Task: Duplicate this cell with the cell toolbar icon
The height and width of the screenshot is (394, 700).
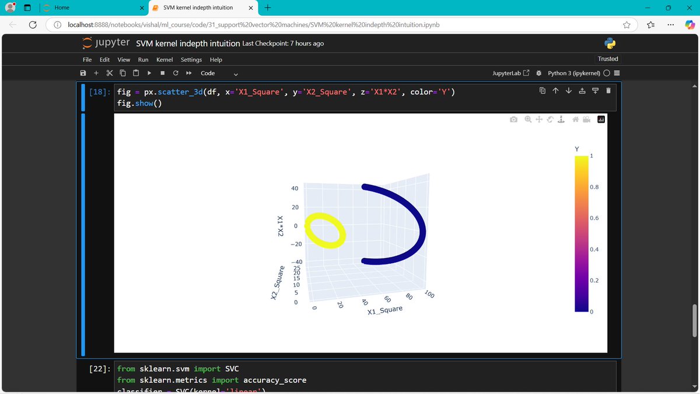Action: (542, 90)
